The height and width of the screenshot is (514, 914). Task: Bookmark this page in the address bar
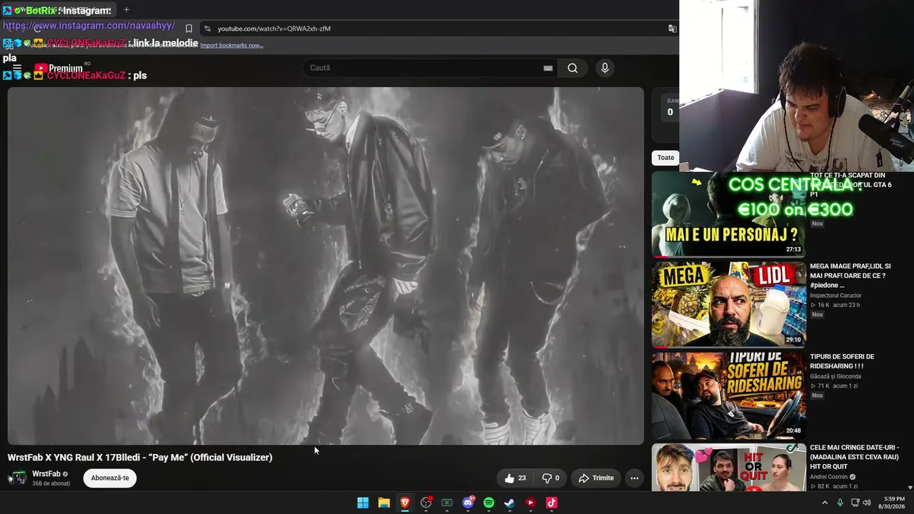[x=189, y=29]
